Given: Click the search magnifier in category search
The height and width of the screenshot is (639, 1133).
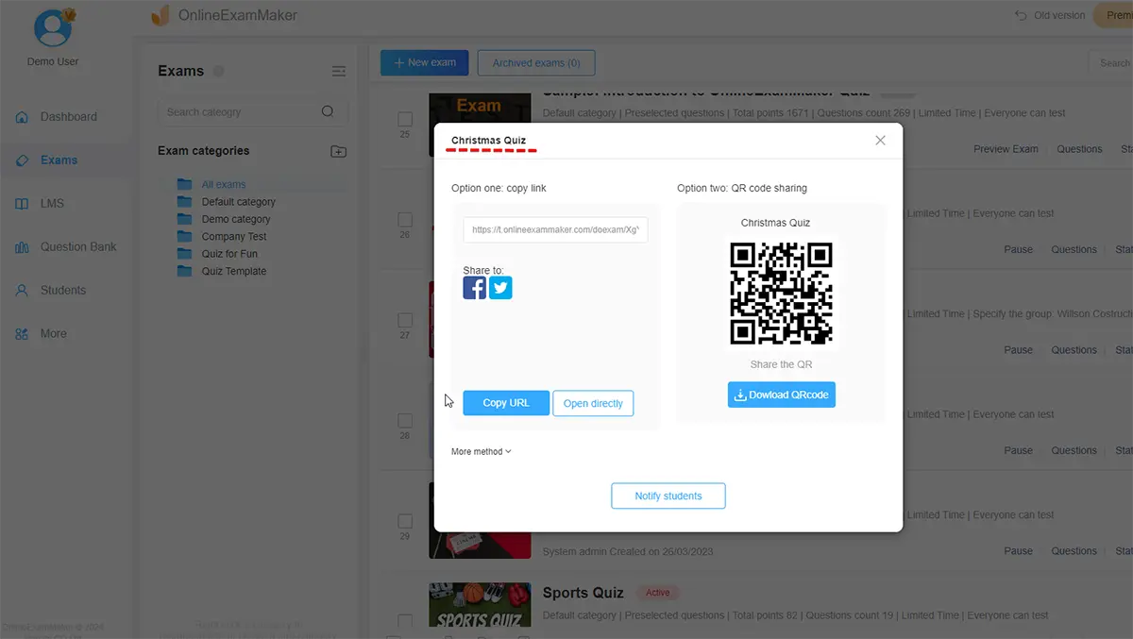Looking at the screenshot, I should (328, 111).
